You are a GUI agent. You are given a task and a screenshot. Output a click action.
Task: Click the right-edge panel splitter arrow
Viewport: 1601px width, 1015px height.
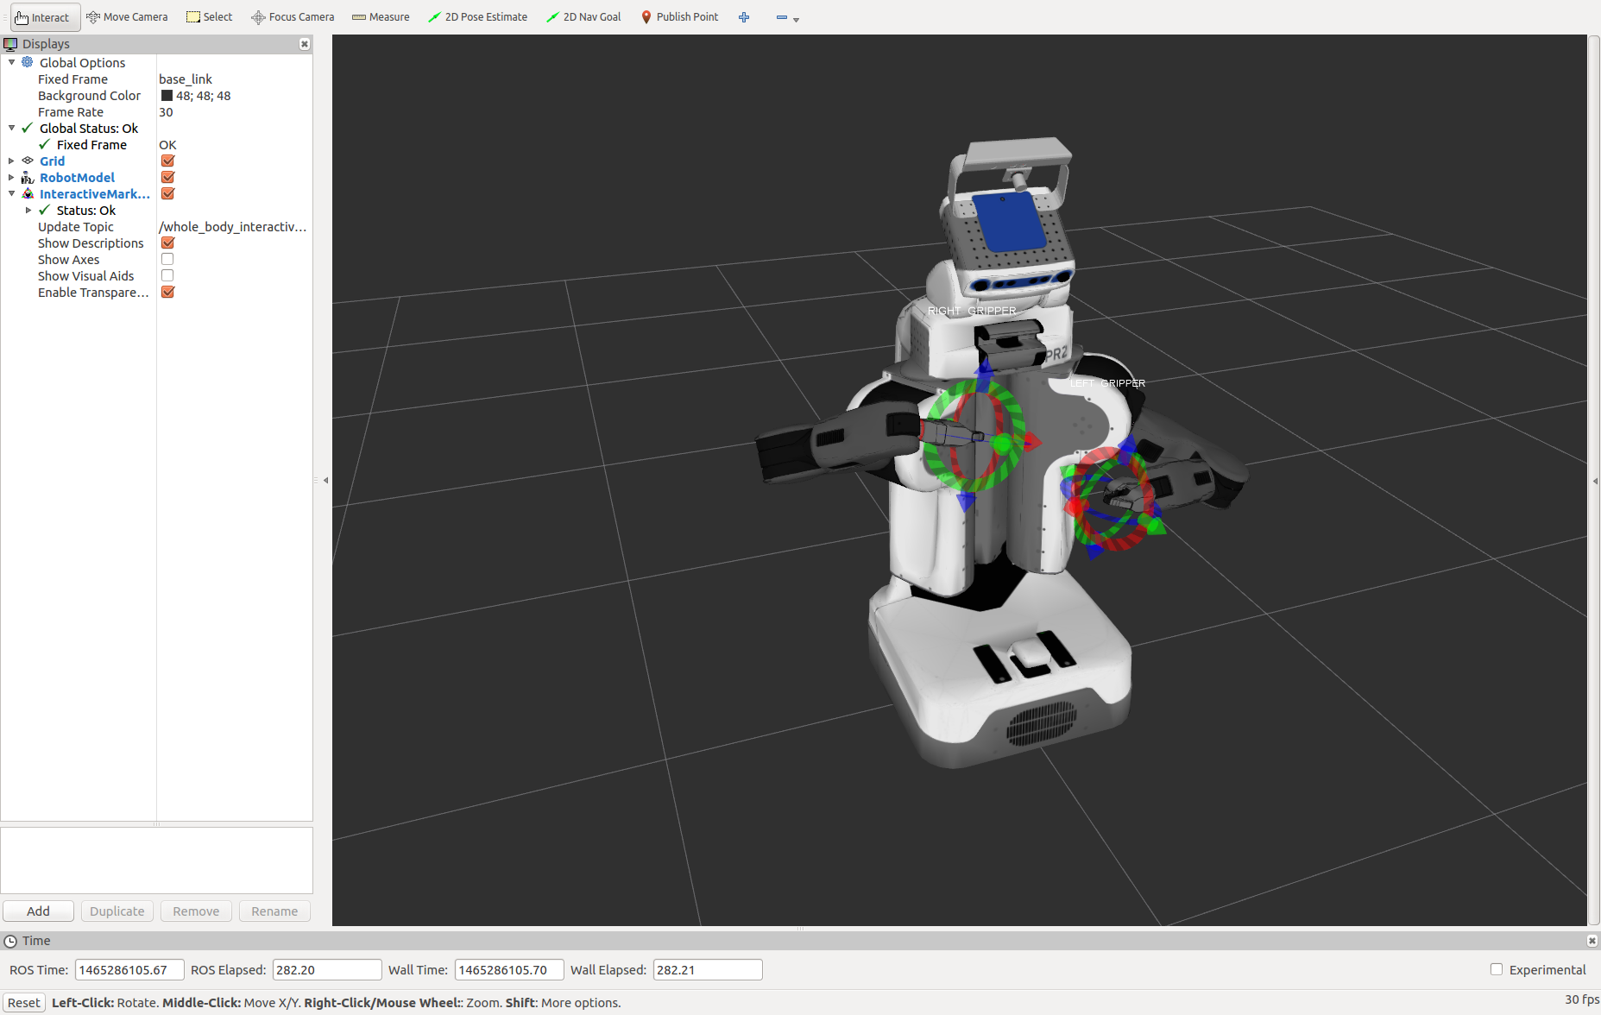pyautogui.click(x=1594, y=481)
